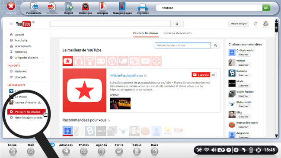The width and height of the screenshot is (281, 158).
Task: Open the Suricate video preview thumbnail
Action: 120,103
